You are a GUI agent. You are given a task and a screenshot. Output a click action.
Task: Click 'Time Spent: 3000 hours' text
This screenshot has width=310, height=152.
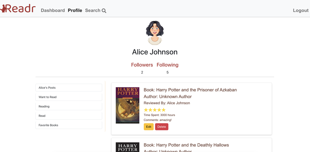159,115
